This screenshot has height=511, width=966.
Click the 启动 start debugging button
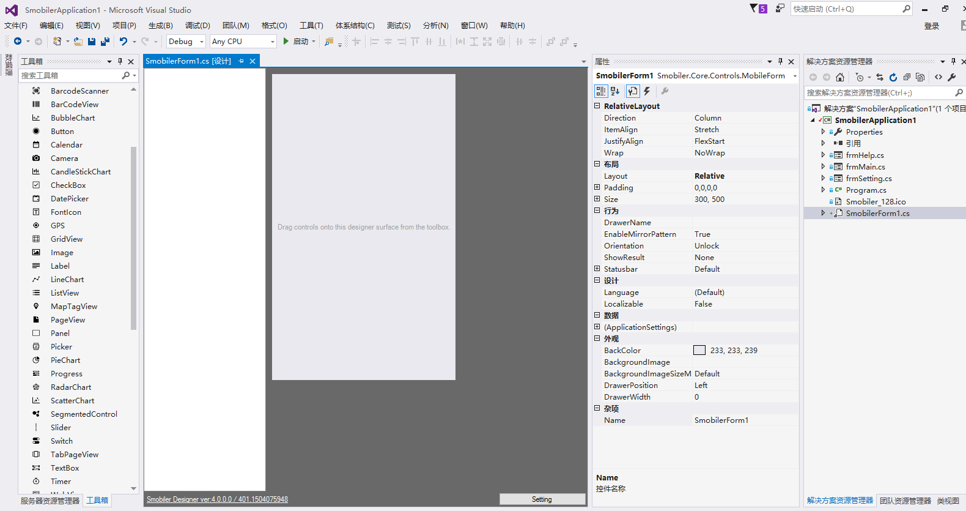300,42
